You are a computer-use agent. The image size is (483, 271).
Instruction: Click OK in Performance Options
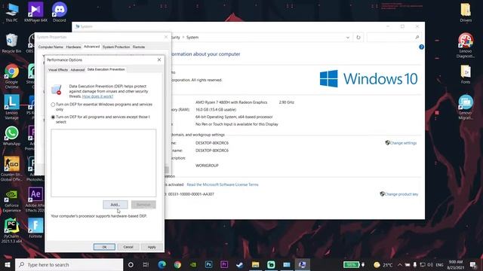(x=104, y=247)
